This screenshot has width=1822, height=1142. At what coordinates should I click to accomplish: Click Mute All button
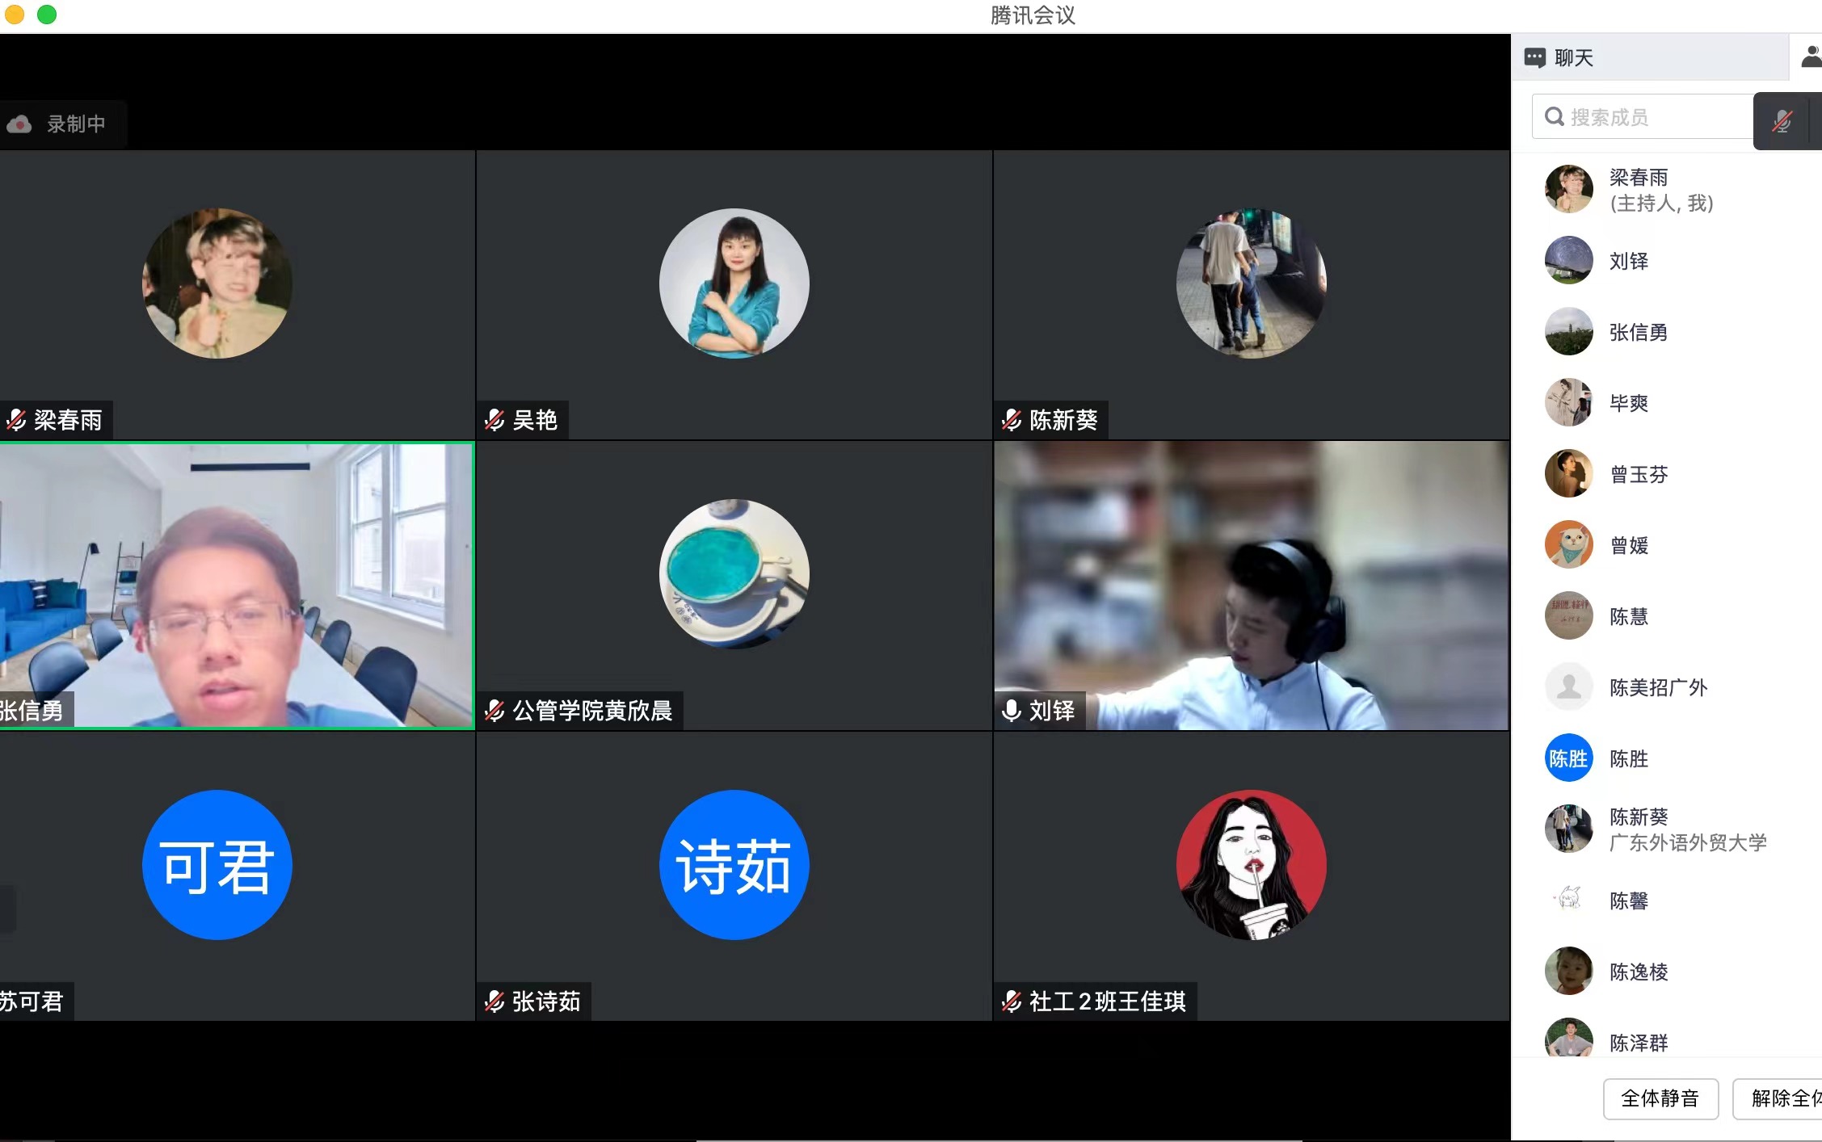pyautogui.click(x=1660, y=1098)
